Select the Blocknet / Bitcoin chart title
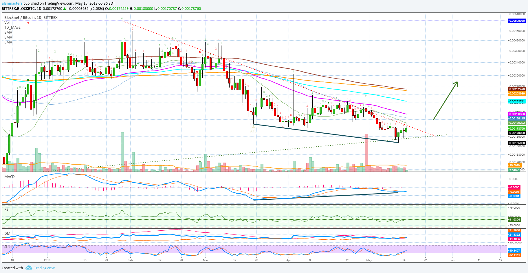 [31, 17]
